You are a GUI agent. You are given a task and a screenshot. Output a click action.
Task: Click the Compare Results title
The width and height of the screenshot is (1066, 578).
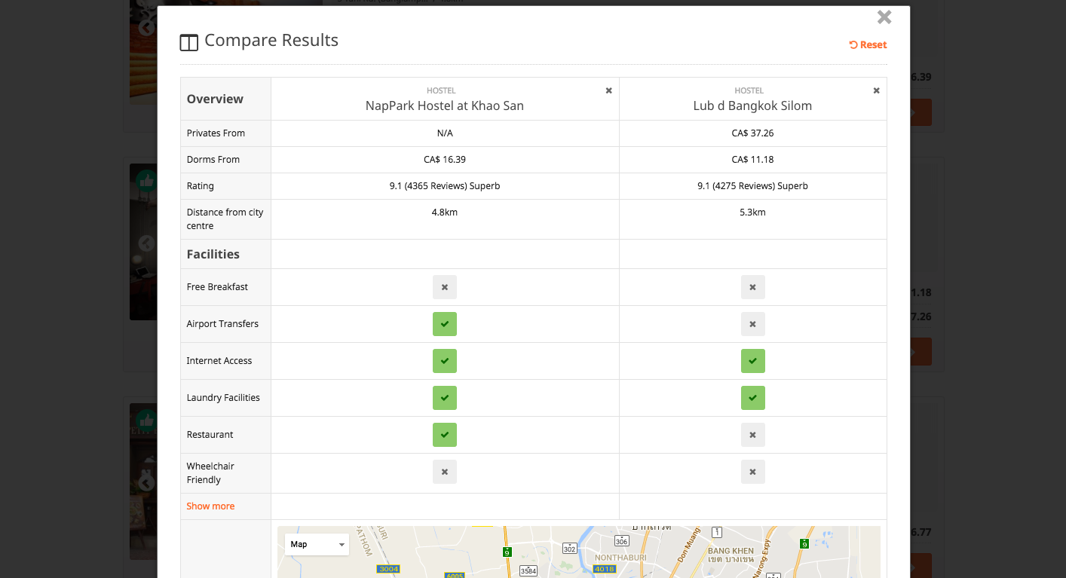click(x=271, y=41)
